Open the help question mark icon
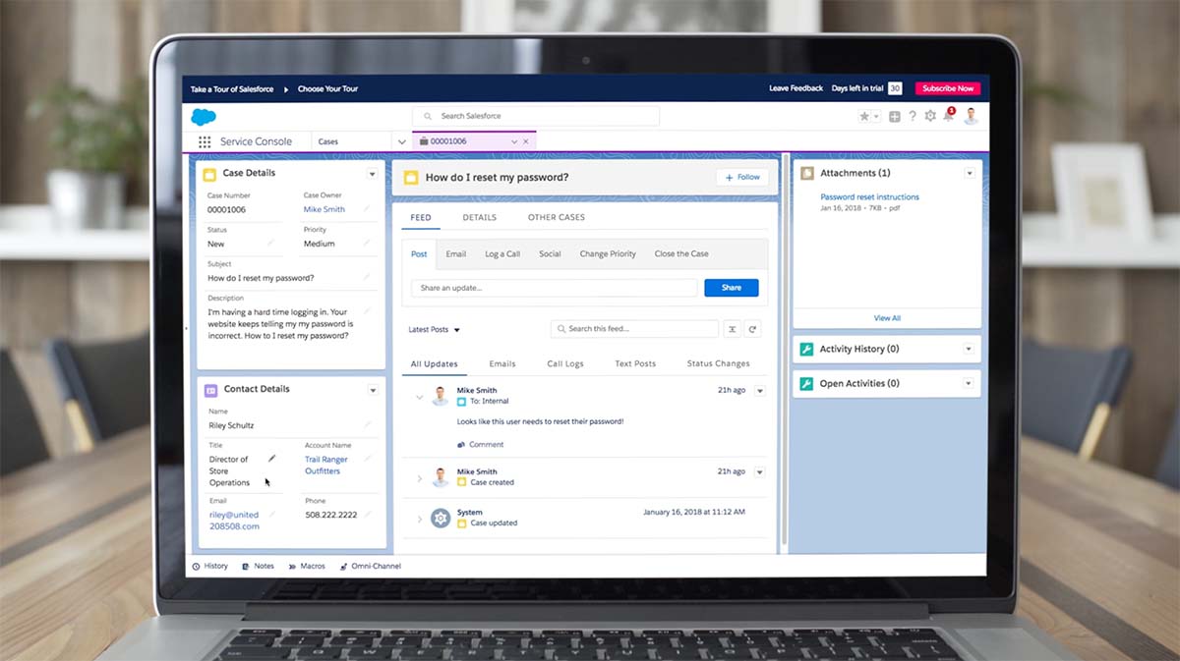This screenshot has height=661, width=1180. [x=913, y=116]
